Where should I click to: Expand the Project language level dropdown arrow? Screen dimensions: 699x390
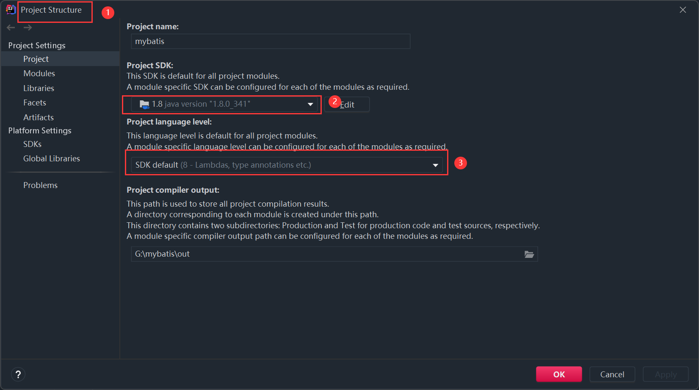click(435, 165)
